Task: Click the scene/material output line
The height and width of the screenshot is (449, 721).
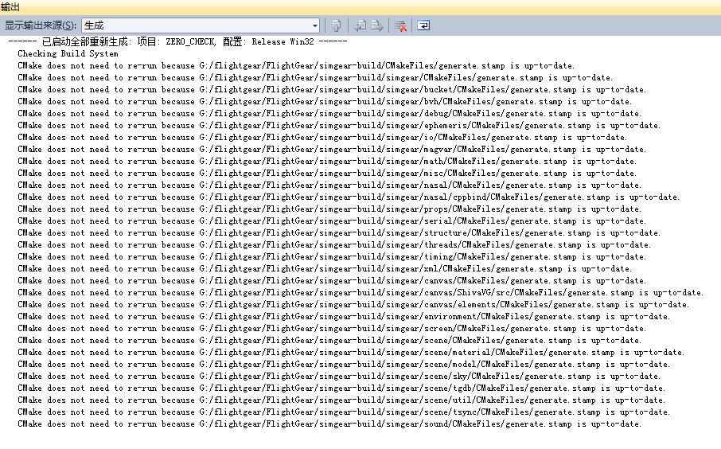Action: coord(351,353)
